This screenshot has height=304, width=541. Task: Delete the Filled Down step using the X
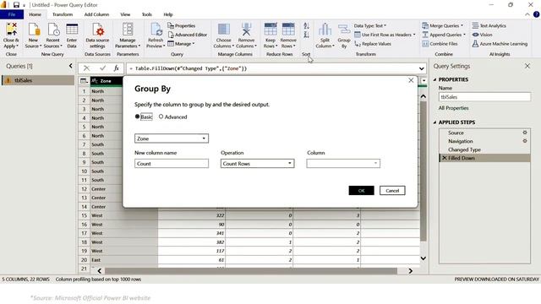pyautogui.click(x=445, y=158)
